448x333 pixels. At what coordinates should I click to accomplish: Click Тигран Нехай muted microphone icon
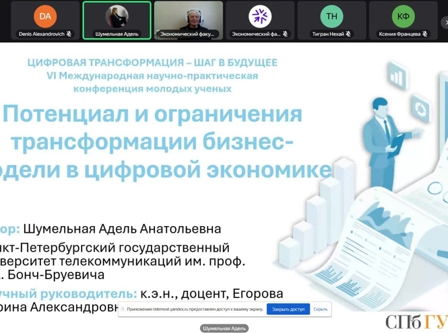(x=348, y=34)
